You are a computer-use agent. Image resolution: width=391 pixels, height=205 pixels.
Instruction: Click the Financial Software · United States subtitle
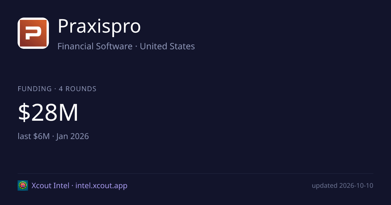tap(126, 46)
